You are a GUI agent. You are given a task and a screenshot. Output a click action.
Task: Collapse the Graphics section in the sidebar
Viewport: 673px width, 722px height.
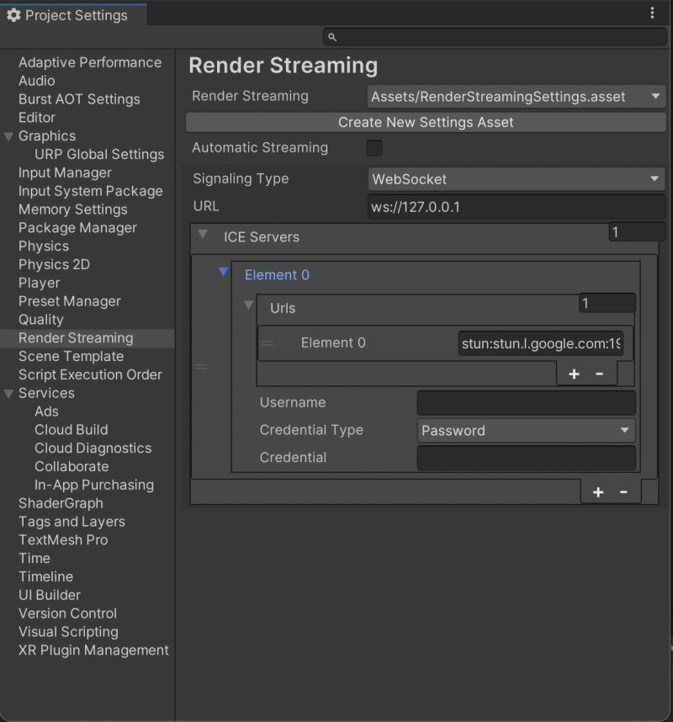click(8, 135)
